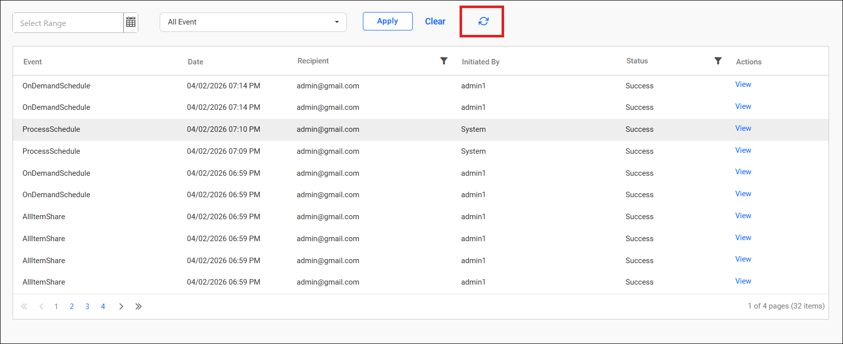Select ProcessSchedule event at 07:09 PM
843x344 pixels.
(x=51, y=151)
